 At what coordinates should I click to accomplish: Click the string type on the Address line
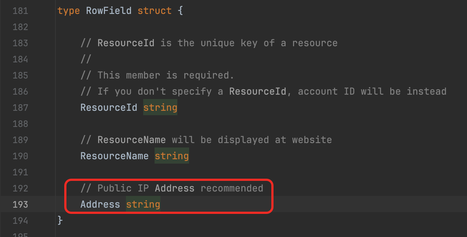click(x=143, y=204)
